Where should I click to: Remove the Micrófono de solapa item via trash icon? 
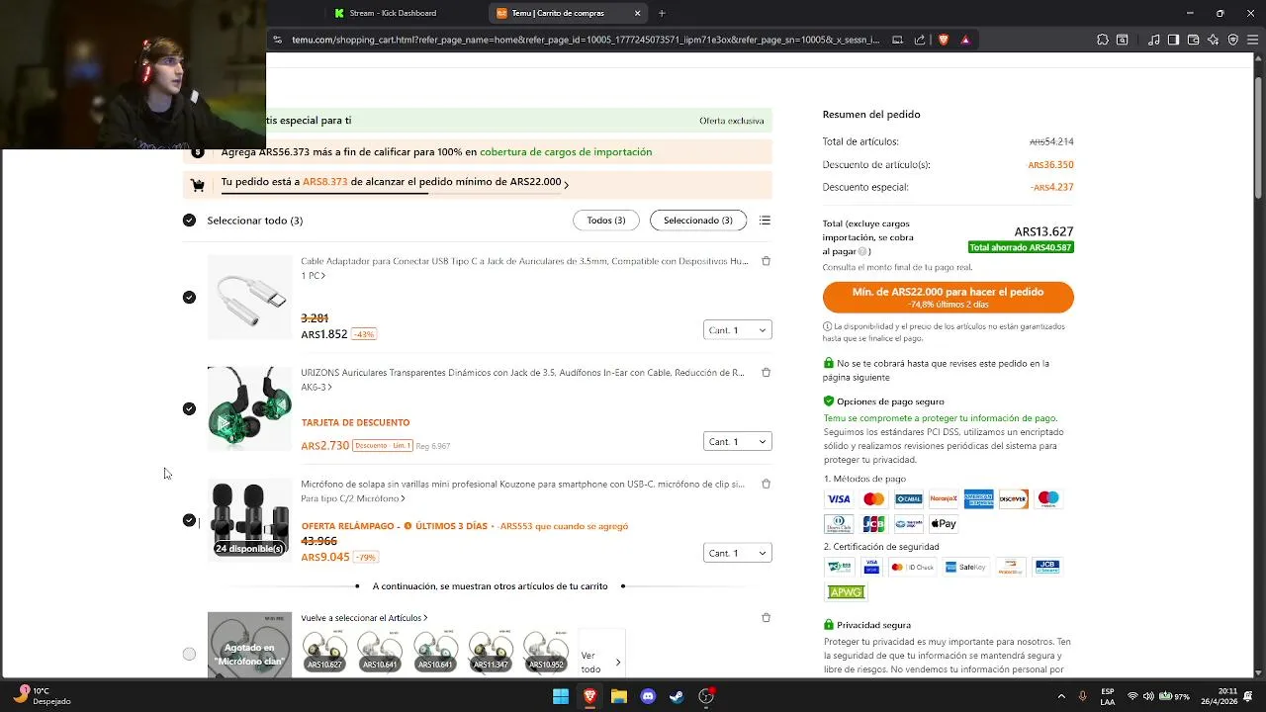(766, 484)
